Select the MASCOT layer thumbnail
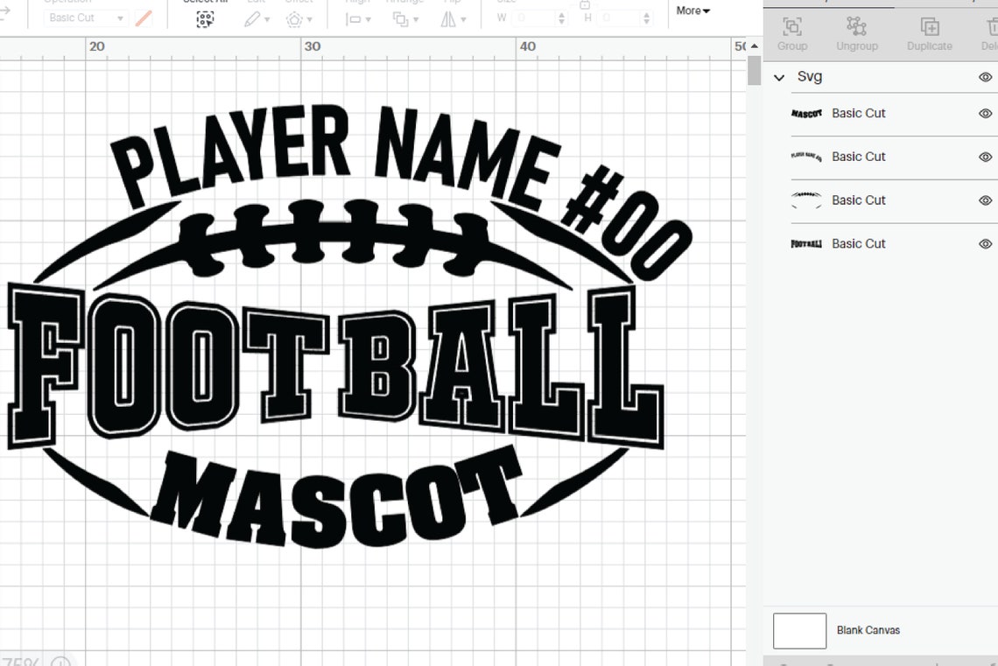 click(x=806, y=113)
